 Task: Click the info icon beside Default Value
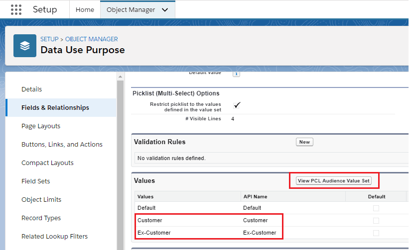tap(236, 74)
